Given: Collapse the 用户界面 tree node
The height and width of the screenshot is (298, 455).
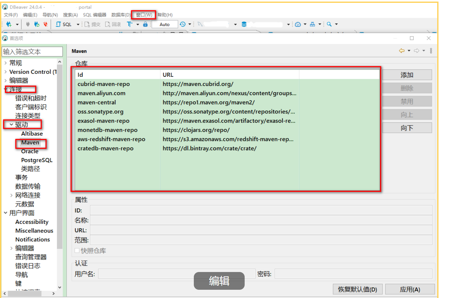Looking at the screenshot, I should [5, 213].
